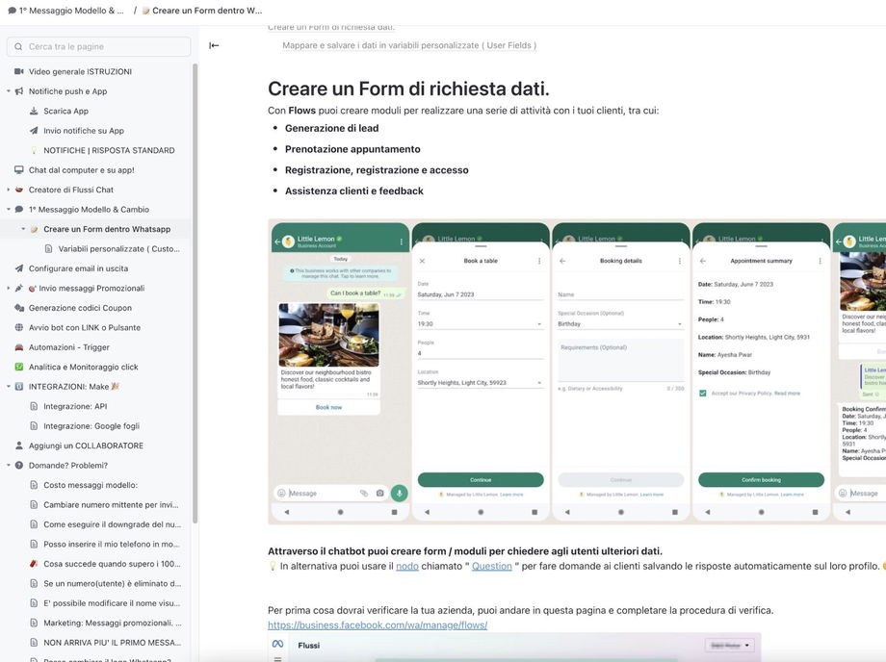
Task: Collapse the 1° Messaggio Modello & Cambio section
Action: pyautogui.click(x=9, y=210)
